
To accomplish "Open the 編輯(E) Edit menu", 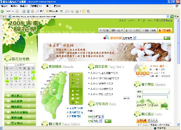I will click(14, 6).
